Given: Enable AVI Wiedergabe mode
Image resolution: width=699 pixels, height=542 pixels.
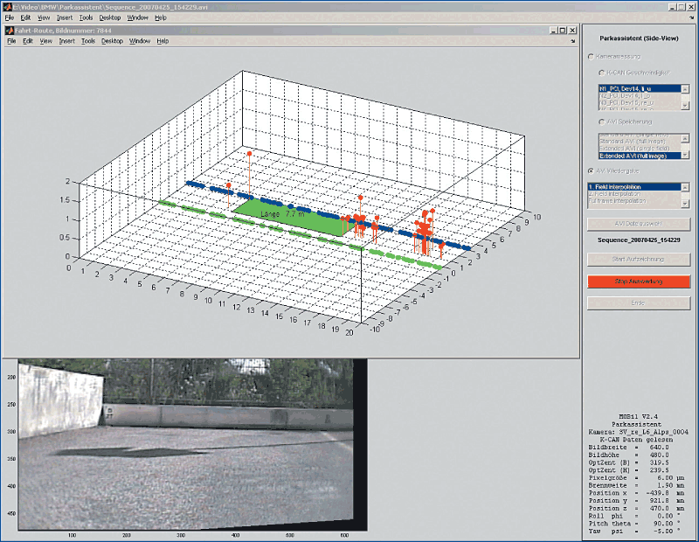Looking at the screenshot, I should tap(591, 169).
